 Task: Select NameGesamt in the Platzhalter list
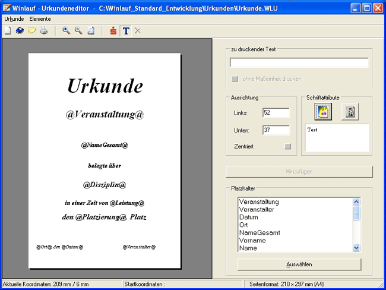click(260, 233)
